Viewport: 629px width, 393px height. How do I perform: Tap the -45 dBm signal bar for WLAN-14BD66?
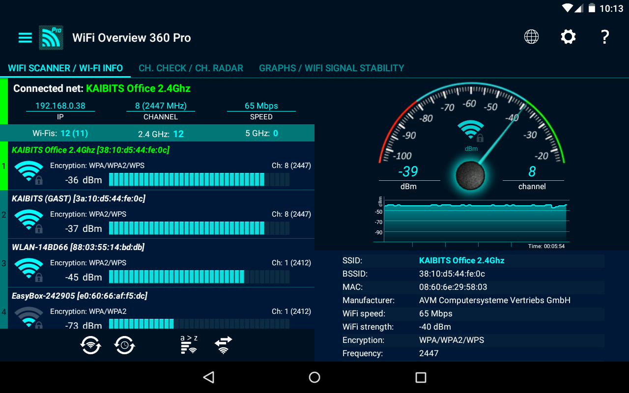(x=199, y=277)
